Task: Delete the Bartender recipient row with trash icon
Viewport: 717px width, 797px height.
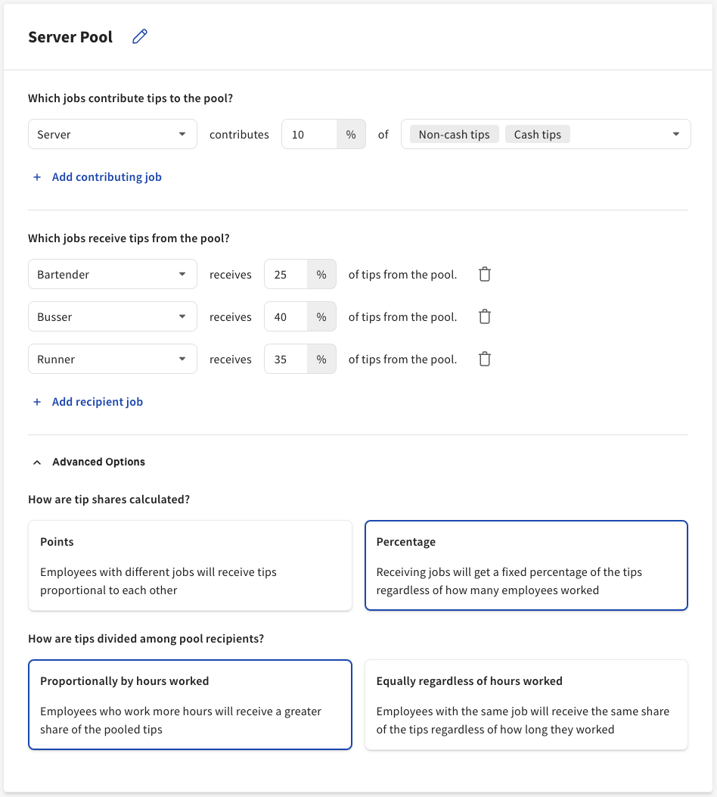Action: click(484, 274)
